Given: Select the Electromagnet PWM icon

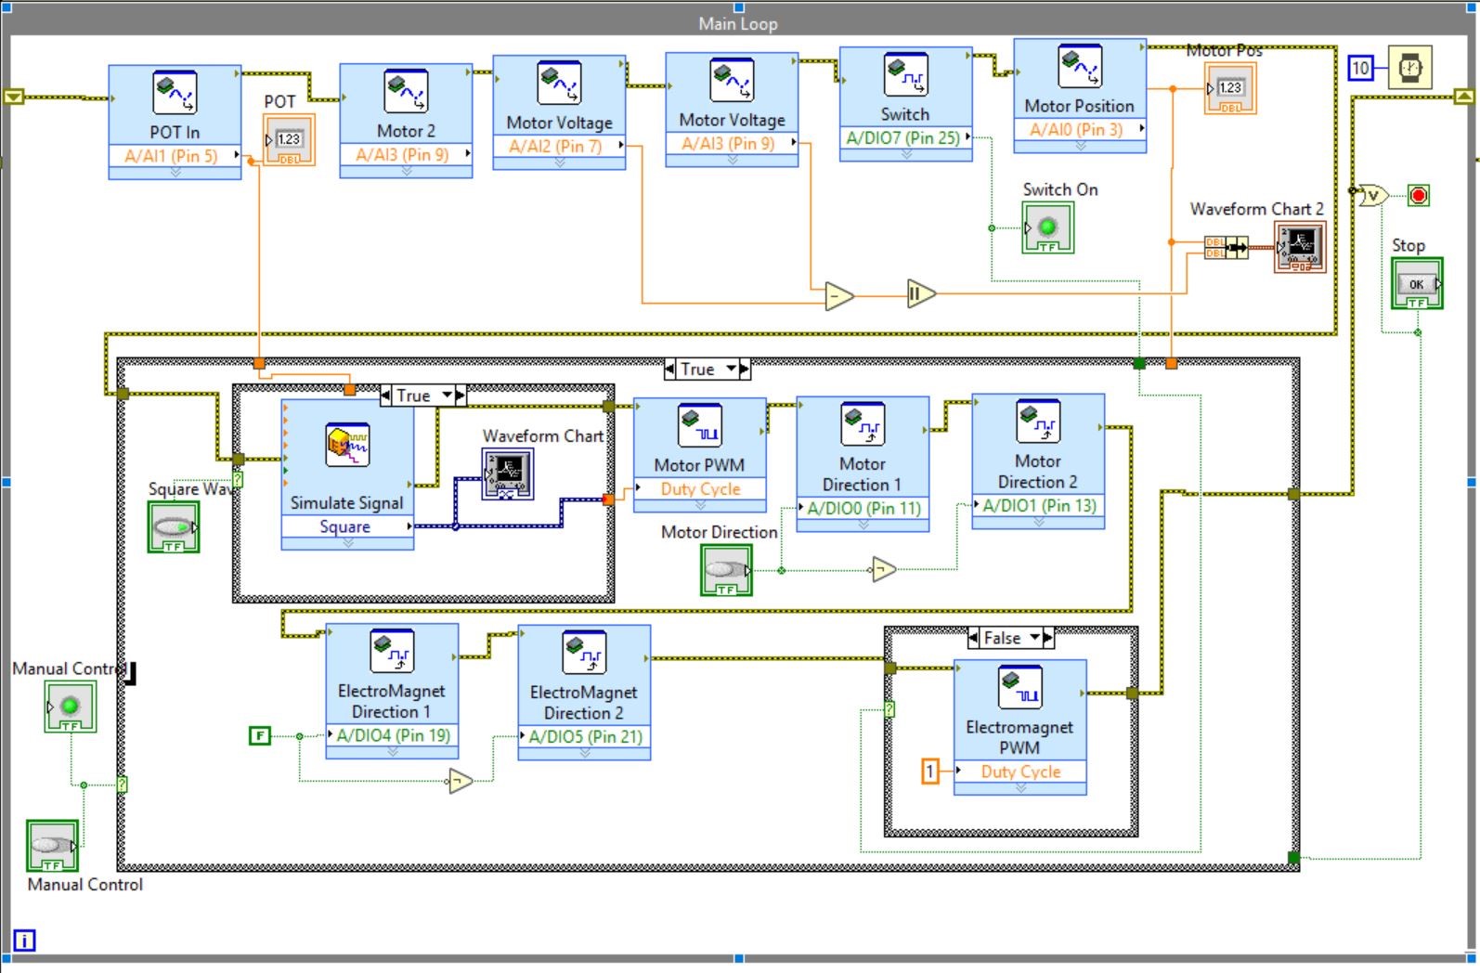Looking at the screenshot, I should pyautogui.click(x=1019, y=688).
